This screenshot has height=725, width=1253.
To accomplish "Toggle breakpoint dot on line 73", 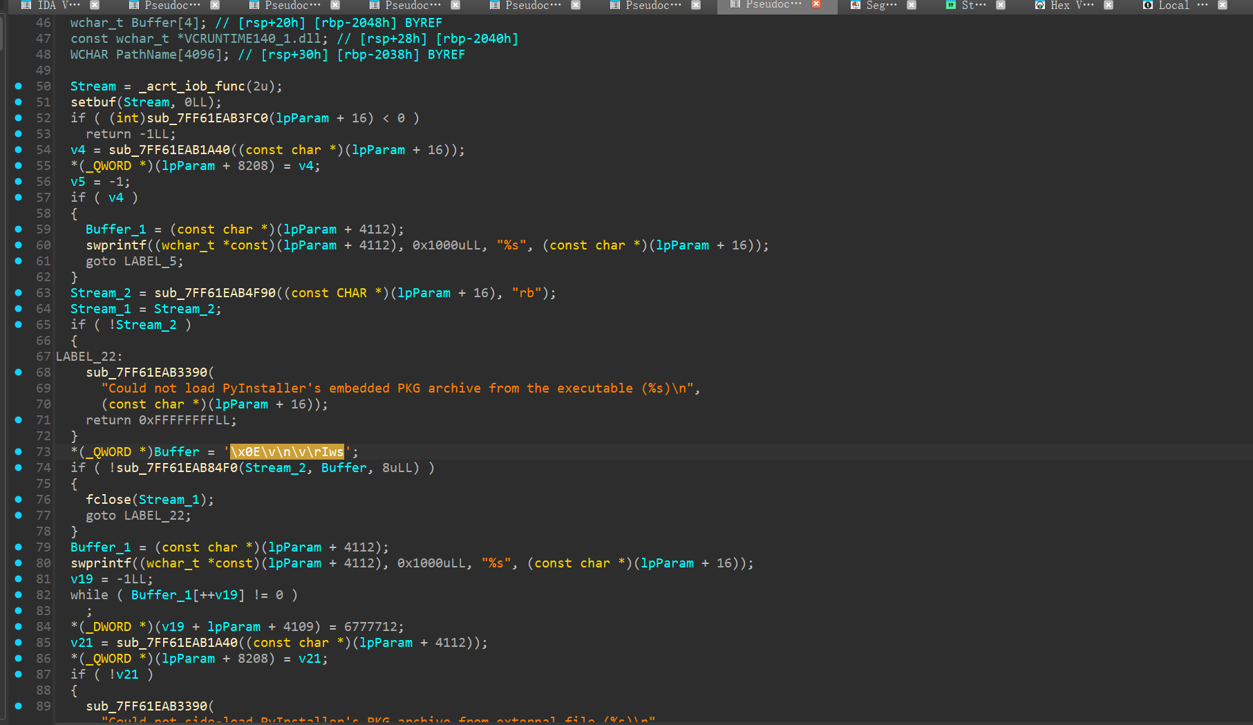I will 19,452.
